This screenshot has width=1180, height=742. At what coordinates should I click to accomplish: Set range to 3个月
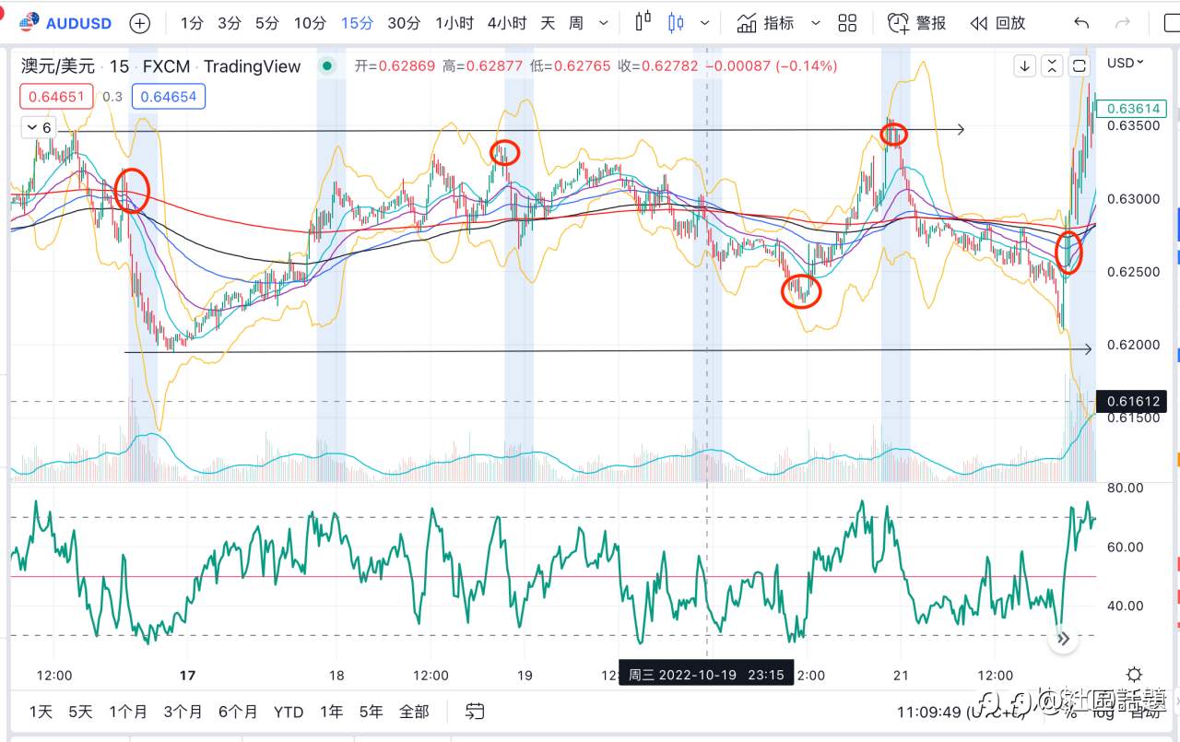pyautogui.click(x=183, y=712)
